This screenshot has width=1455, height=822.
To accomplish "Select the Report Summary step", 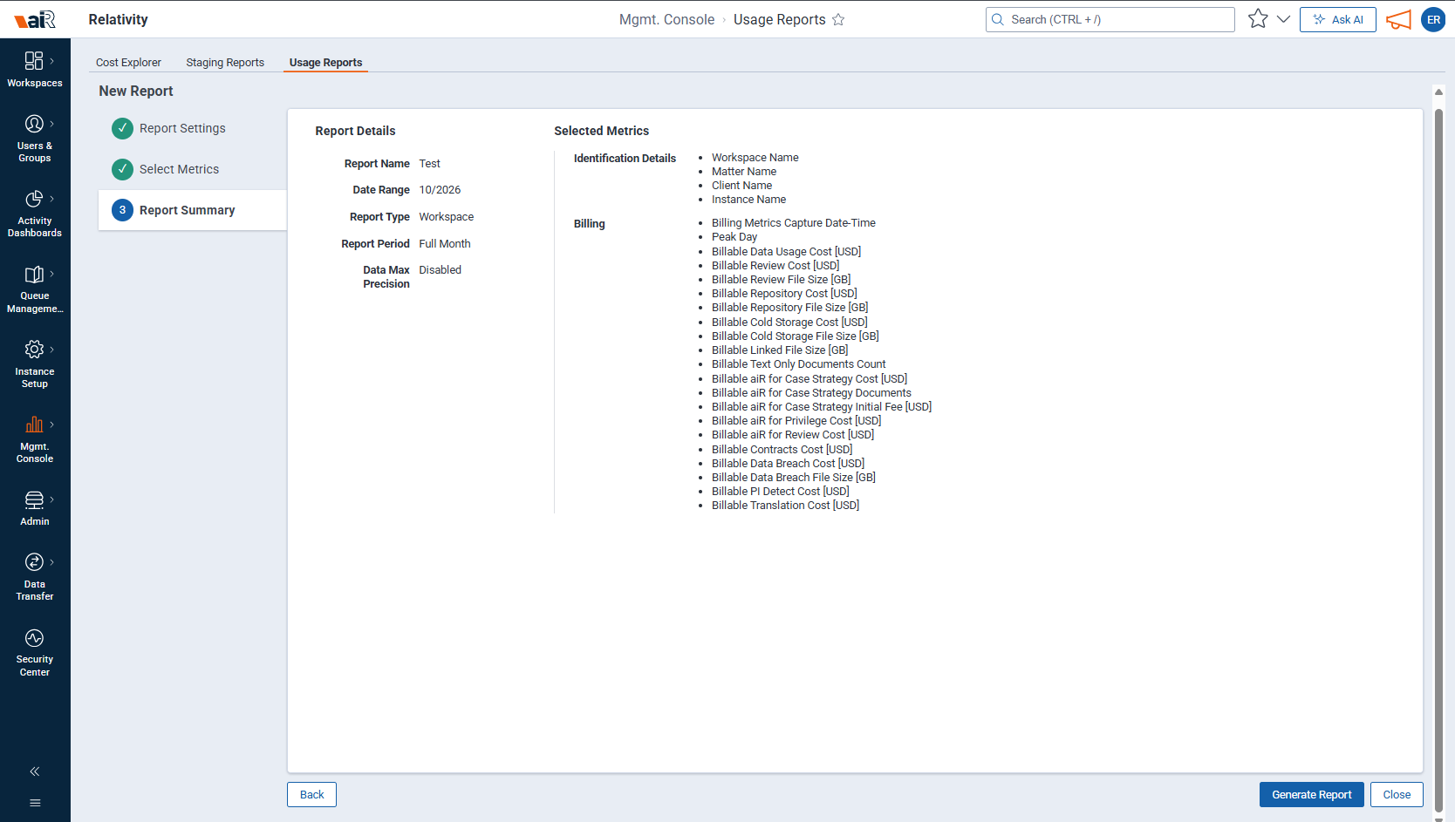I will pos(192,210).
